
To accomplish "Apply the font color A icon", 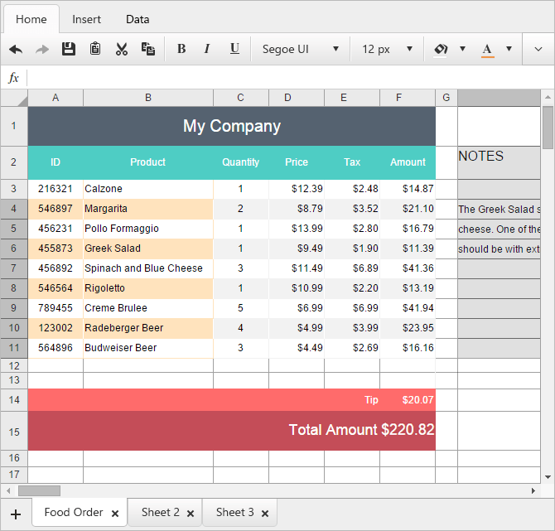I will point(487,50).
